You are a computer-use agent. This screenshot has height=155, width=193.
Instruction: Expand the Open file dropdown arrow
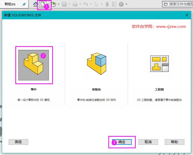[x=59, y=4]
